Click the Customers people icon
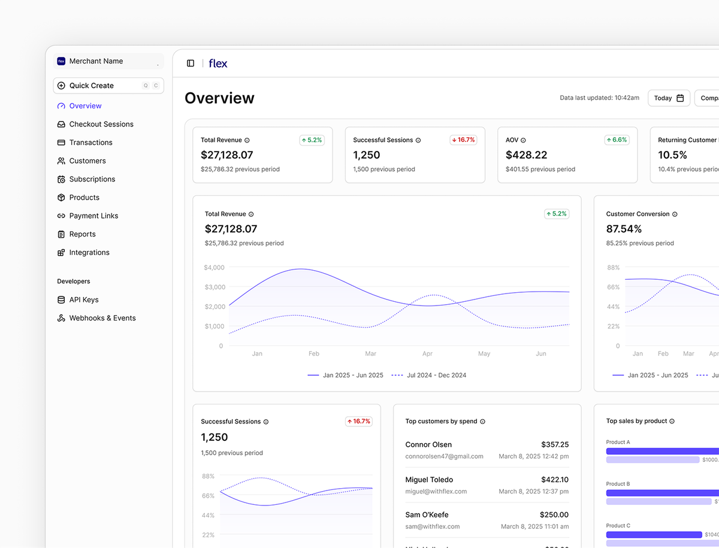The image size is (719, 548). 61,161
